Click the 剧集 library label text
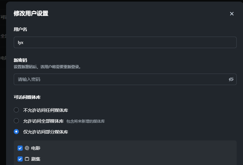 [36, 159]
